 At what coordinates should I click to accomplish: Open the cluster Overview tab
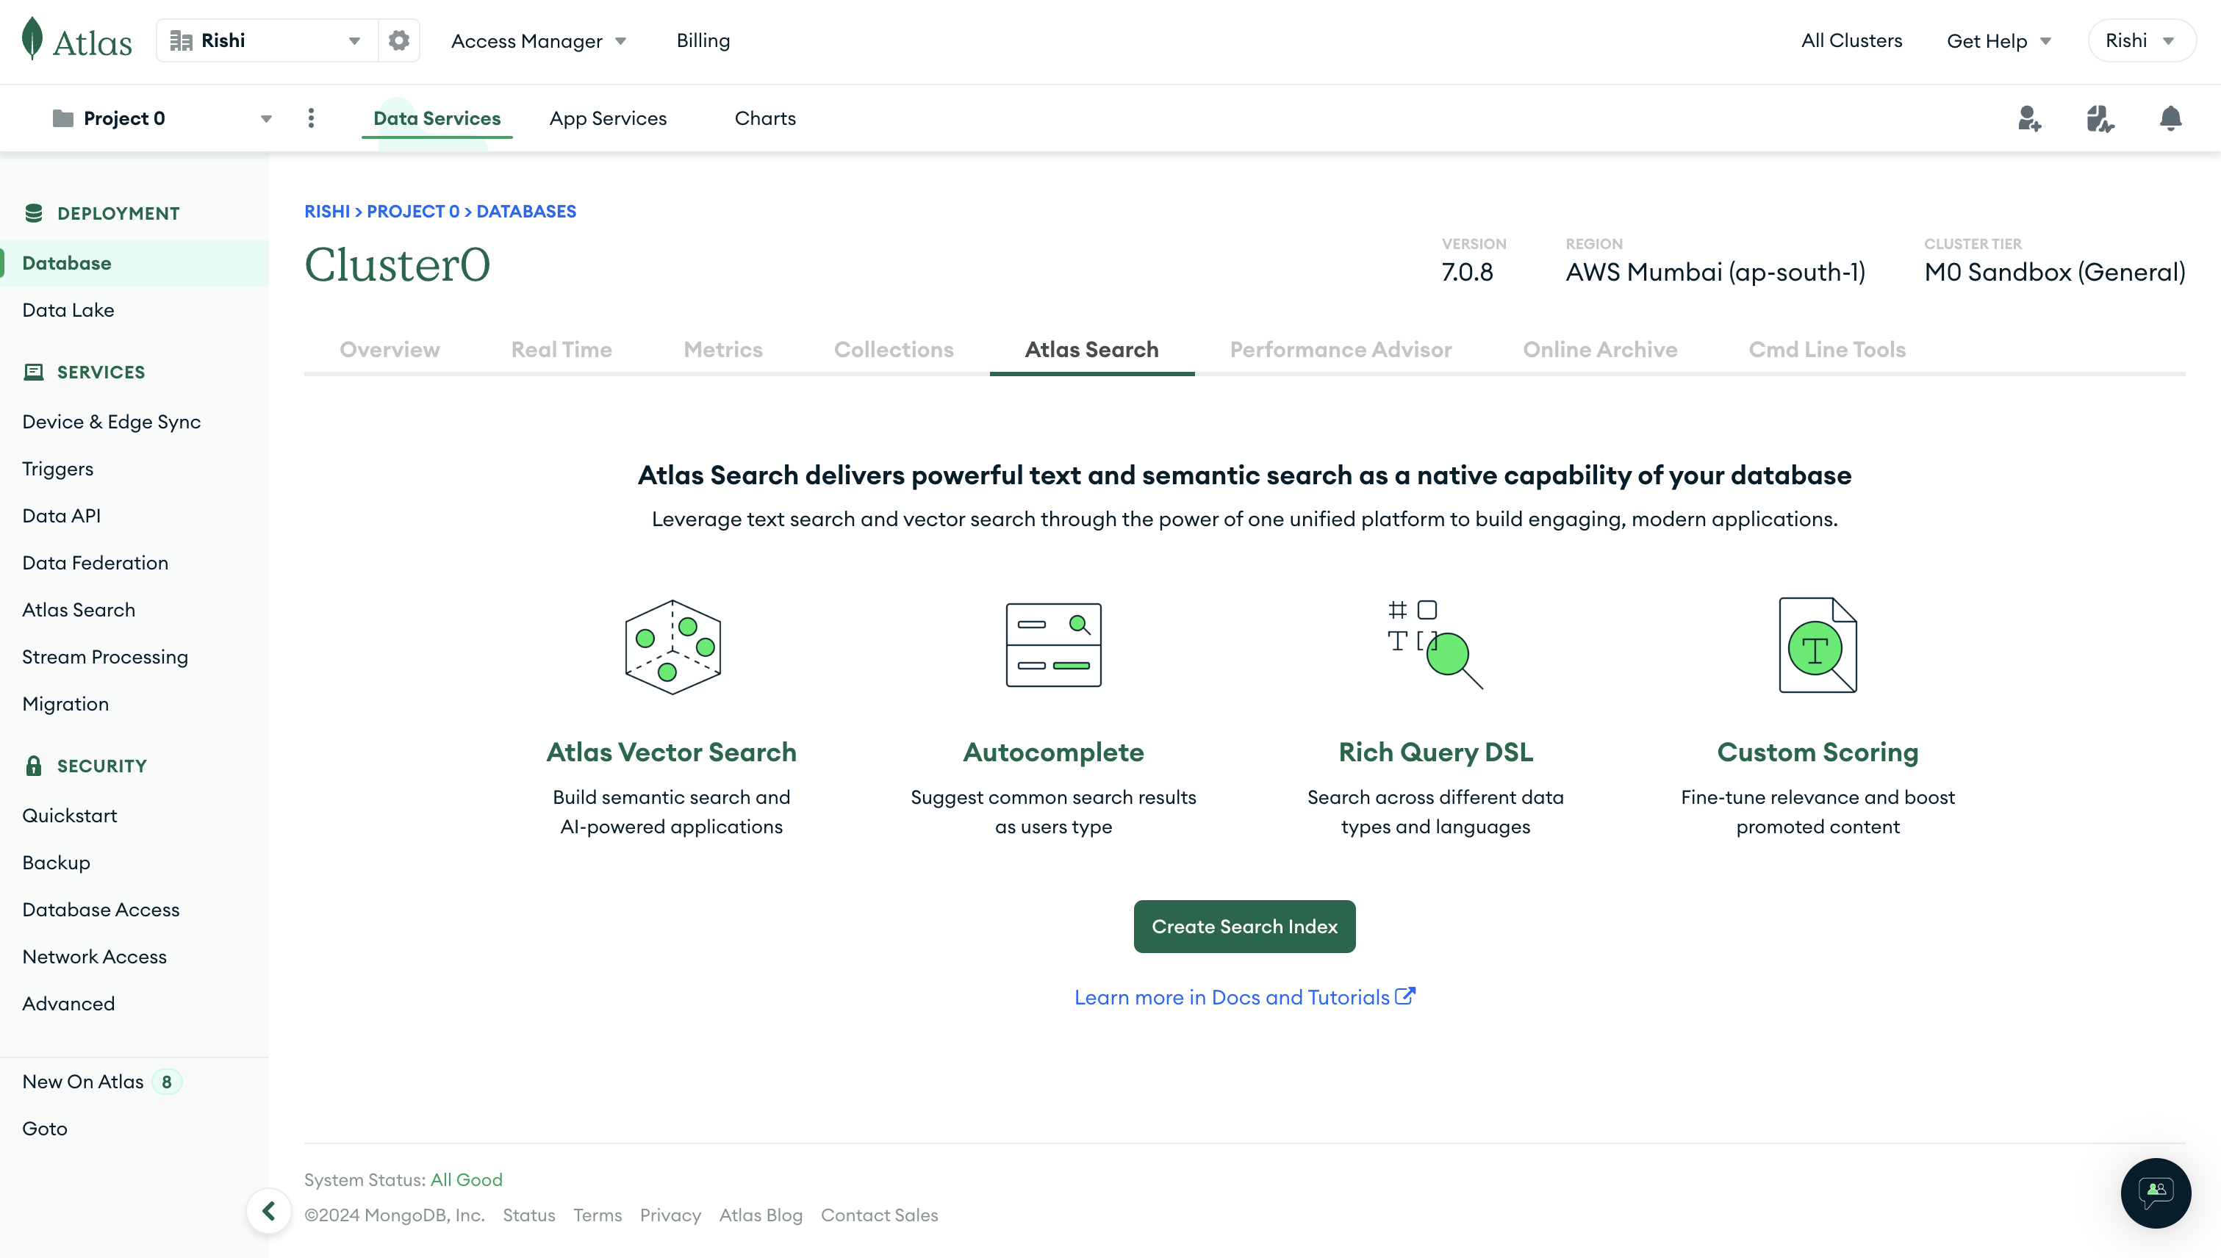(x=389, y=349)
